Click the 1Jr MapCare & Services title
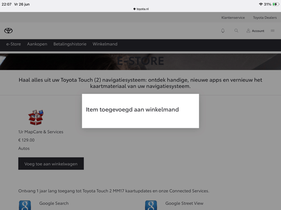The image size is (281, 210). (x=41, y=132)
